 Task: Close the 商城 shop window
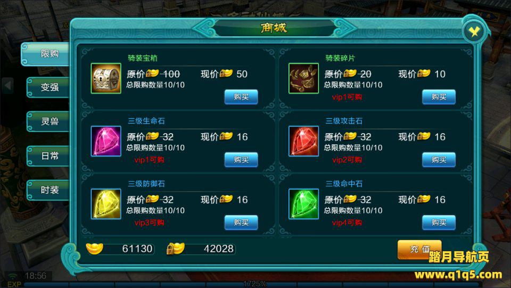point(474,31)
